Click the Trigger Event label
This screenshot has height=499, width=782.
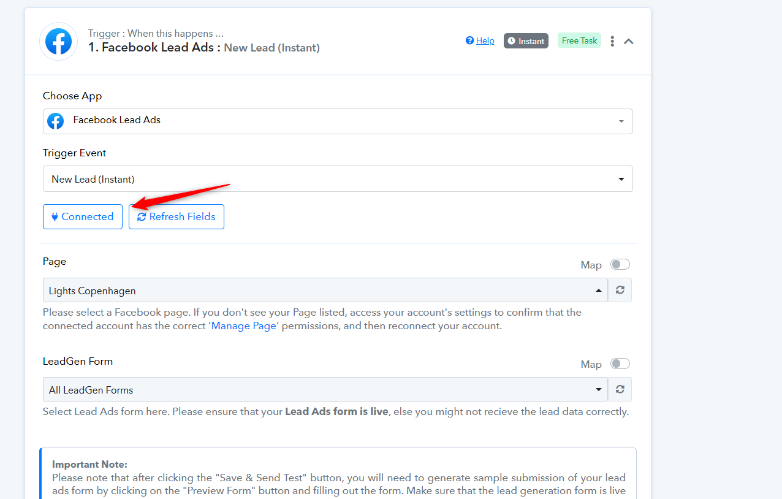[75, 153]
